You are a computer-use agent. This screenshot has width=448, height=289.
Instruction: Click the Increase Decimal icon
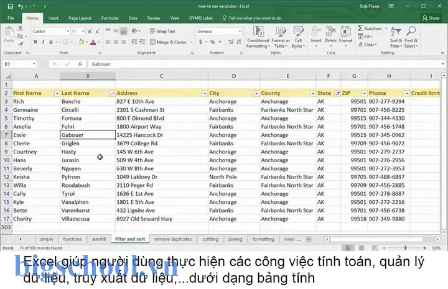pyautogui.click(x=231, y=42)
